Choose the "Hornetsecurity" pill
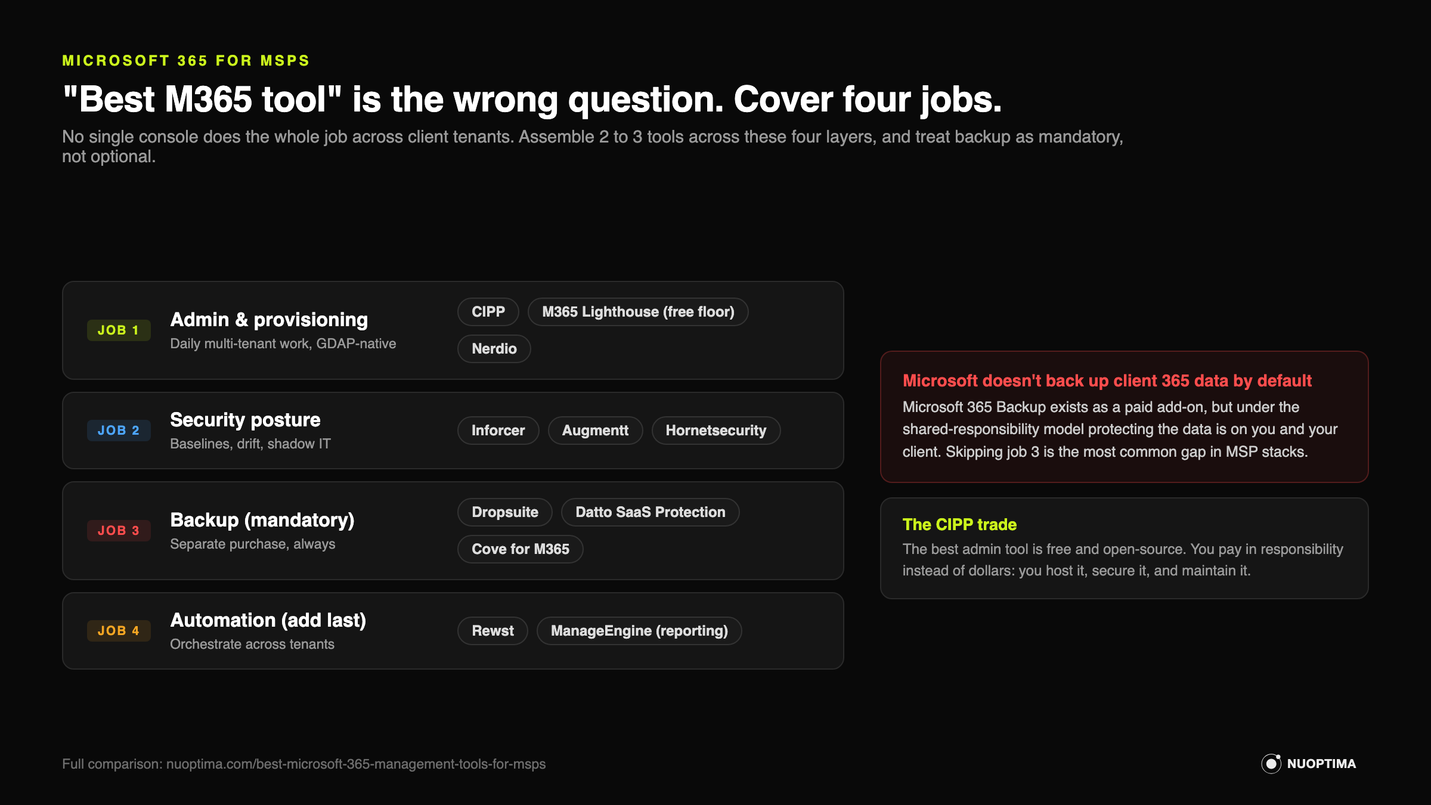 [x=716, y=431]
